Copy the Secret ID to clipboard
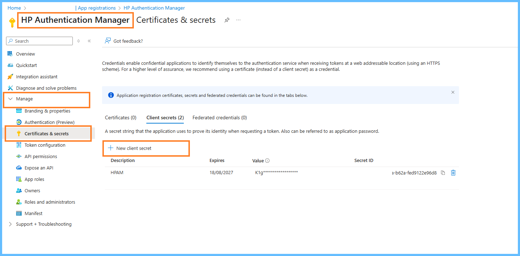The height and width of the screenshot is (256, 520). pyautogui.click(x=443, y=173)
